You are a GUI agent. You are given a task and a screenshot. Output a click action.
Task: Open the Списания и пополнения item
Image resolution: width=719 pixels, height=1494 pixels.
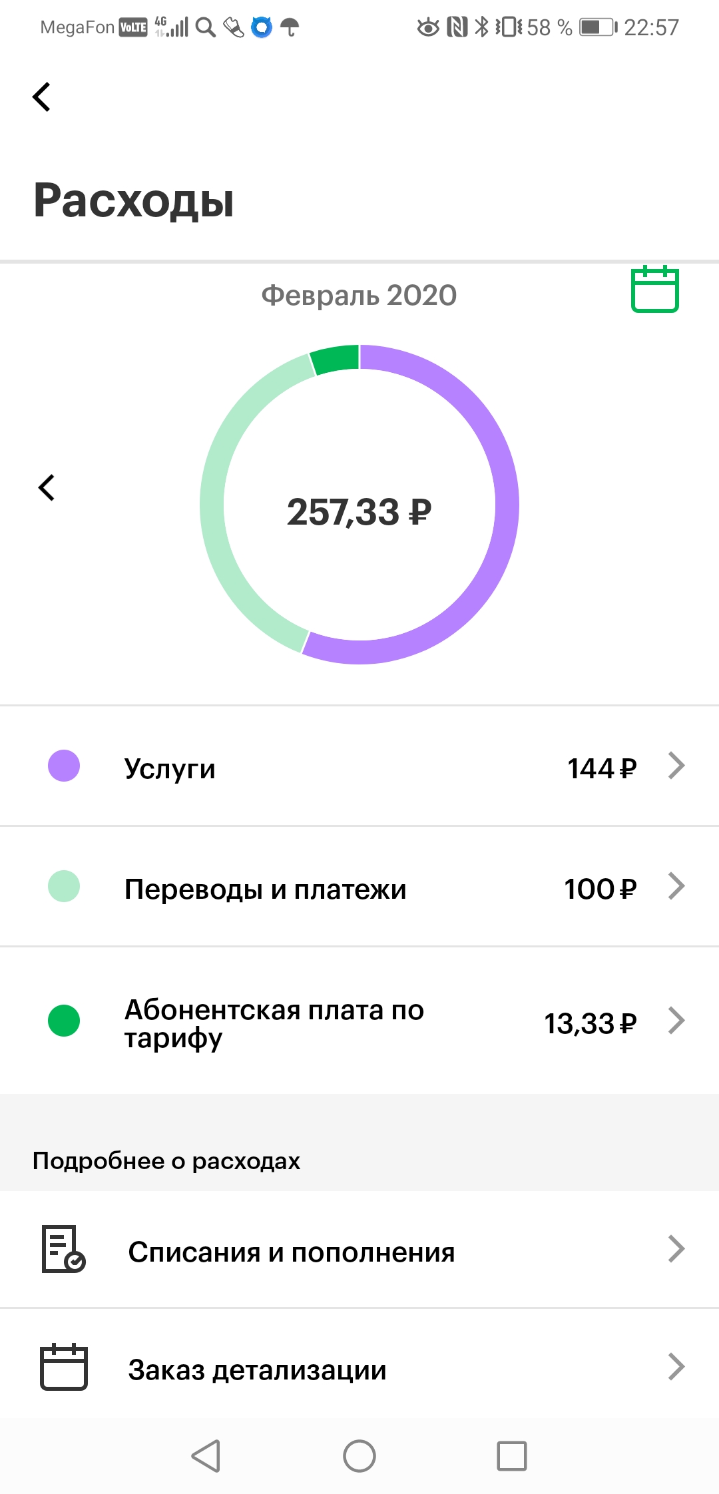point(292,1252)
